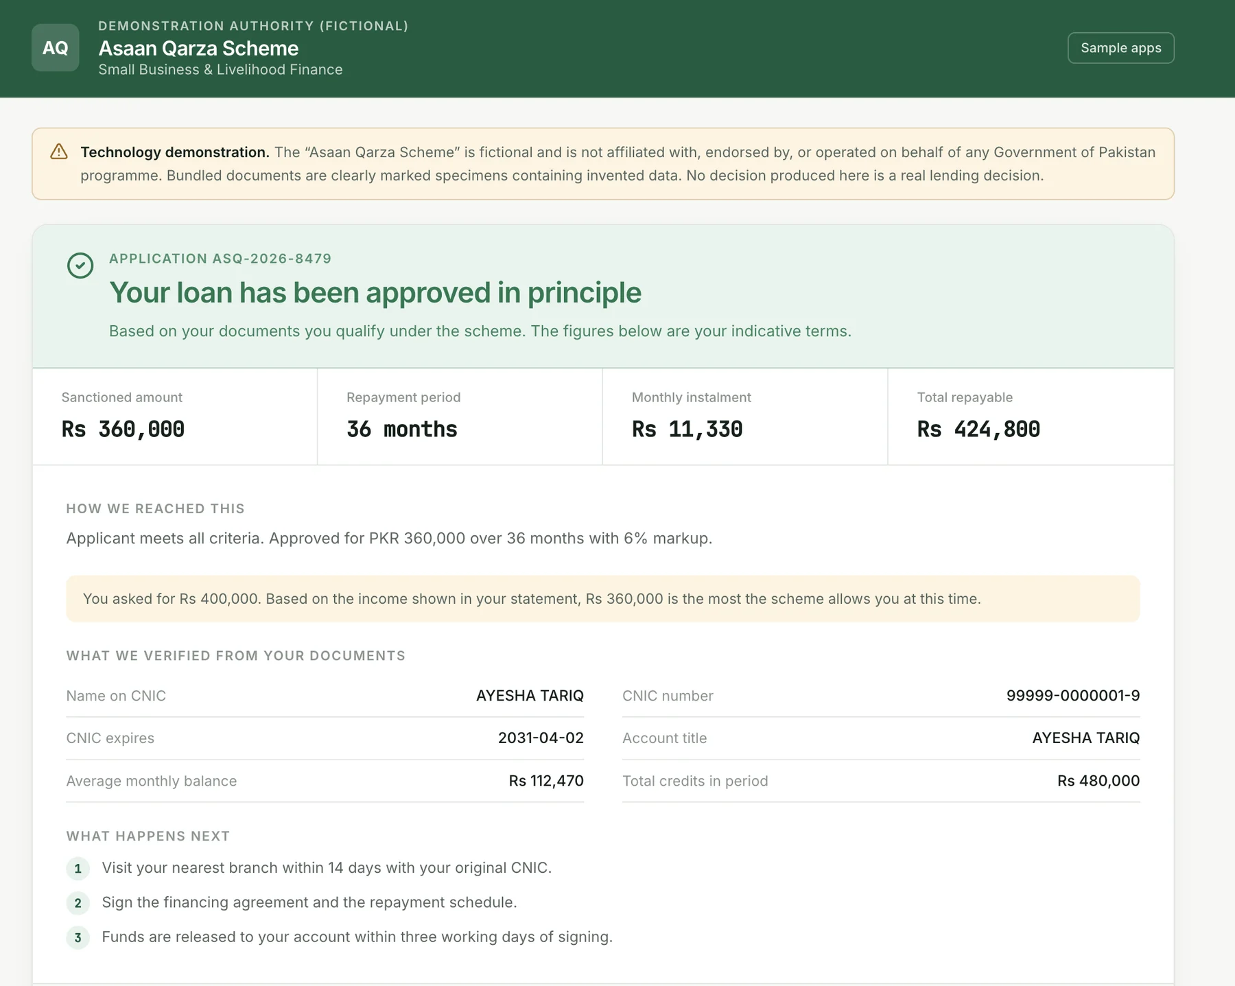Click total repayable Rs 424,800
The width and height of the screenshot is (1235, 986).
[x=978, y=430]
